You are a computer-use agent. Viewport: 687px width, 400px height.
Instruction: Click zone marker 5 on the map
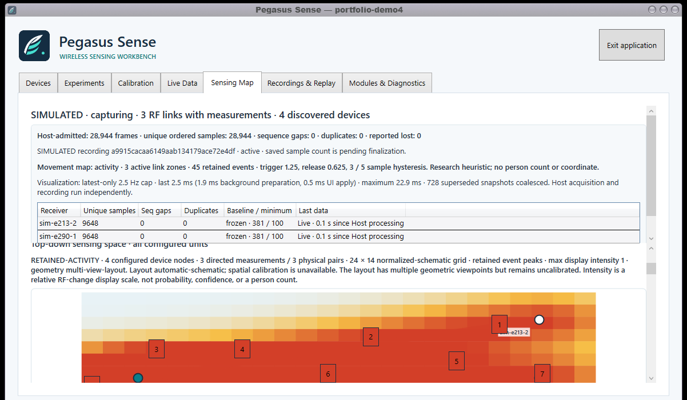(x=457, y=361)
